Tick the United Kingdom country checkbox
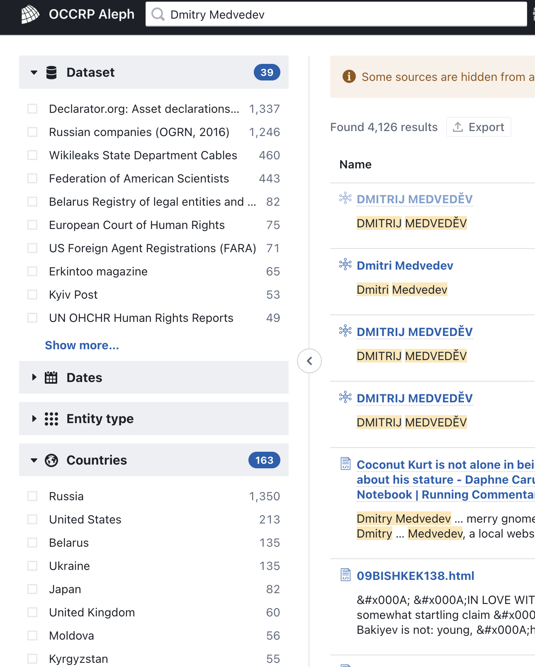This screenshot has width=535, height=667. click(x=32, y=612)
